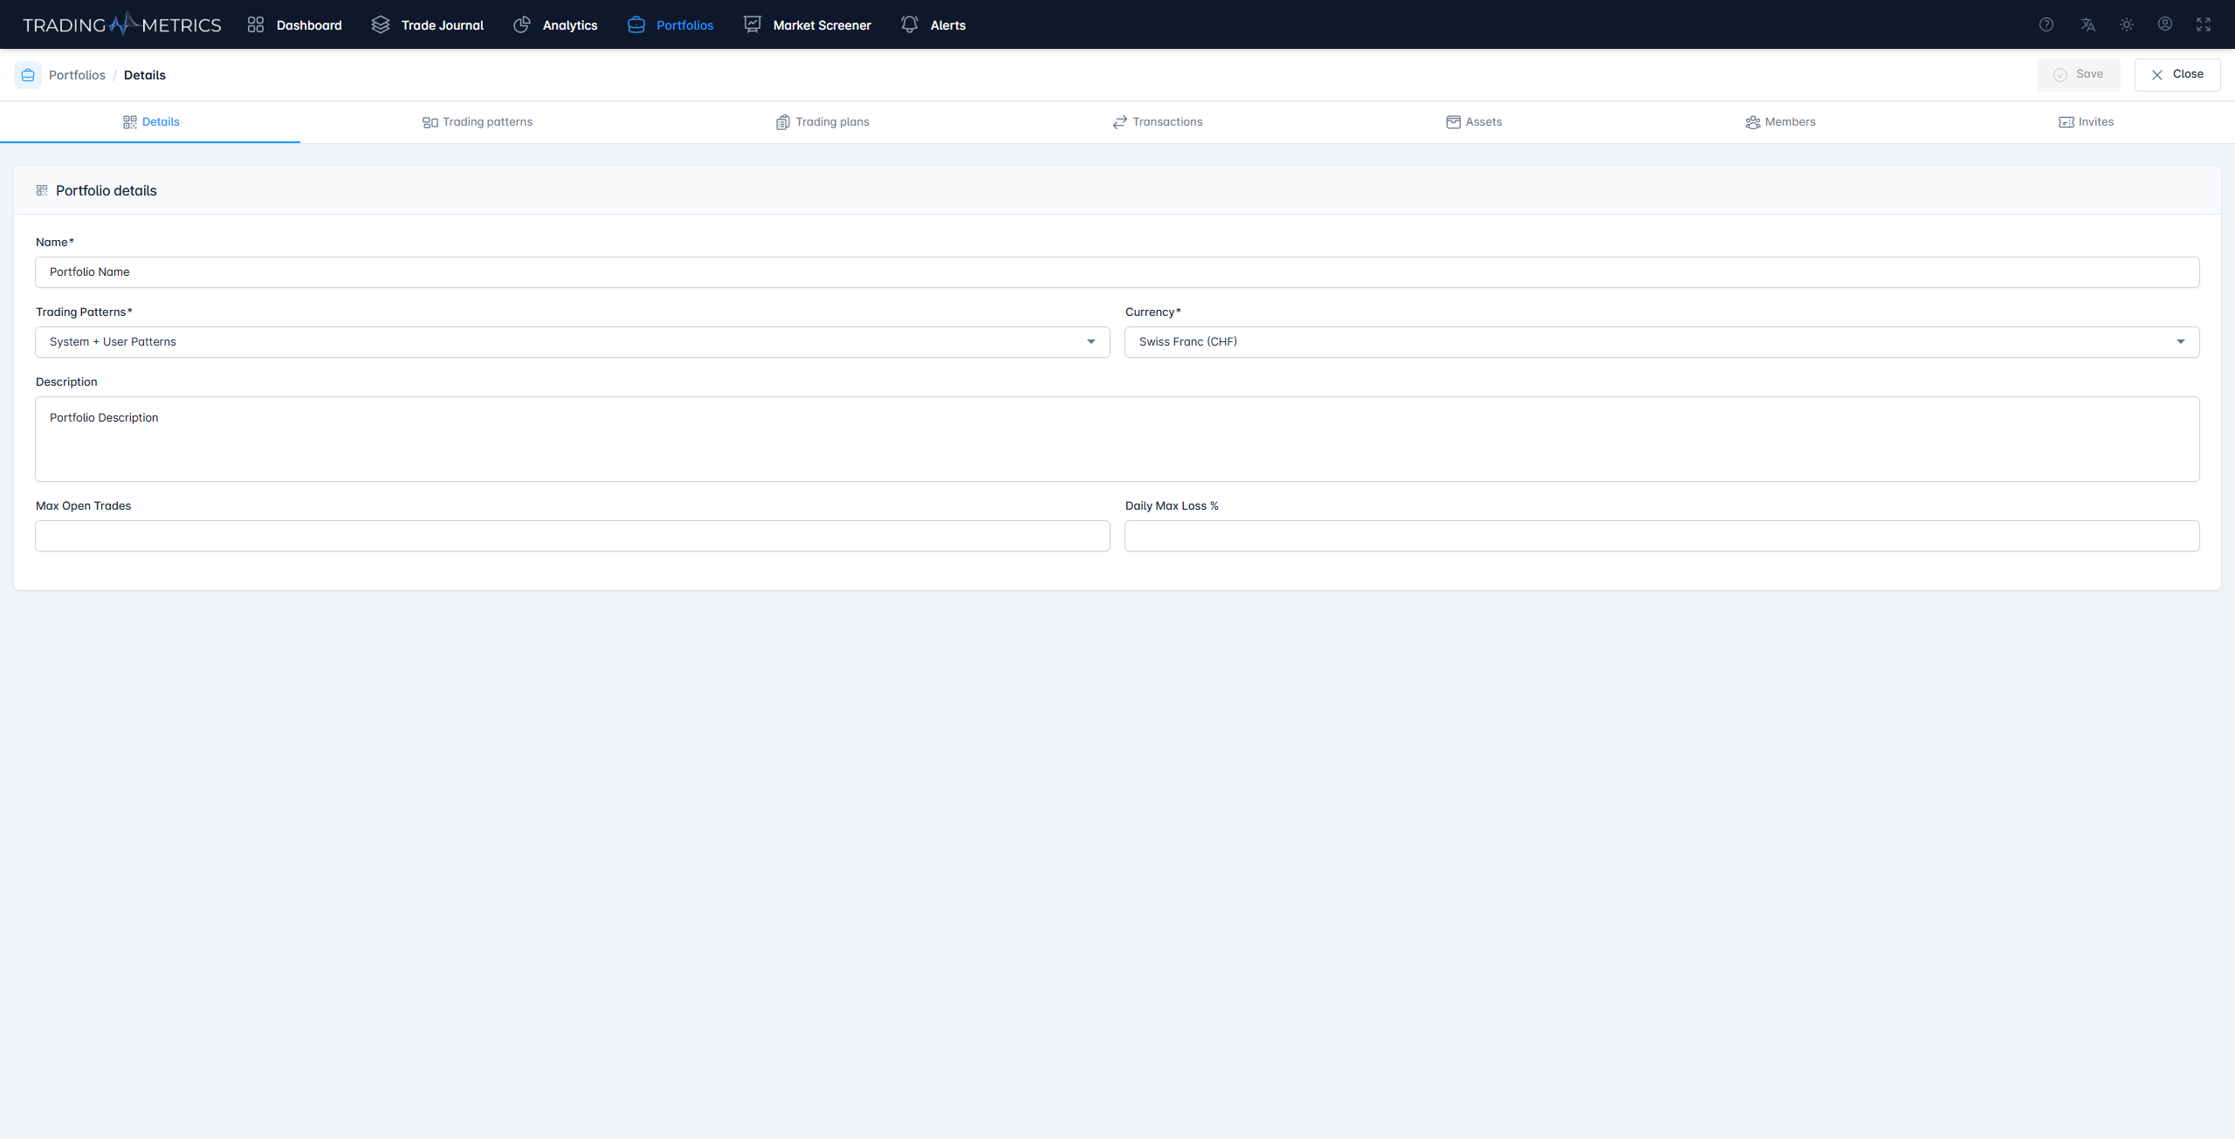Image resolution: width=2235 pixels, height=1139 pixels.
Task: Switch to the Members tab
Action: click(x=1780, y=122)
